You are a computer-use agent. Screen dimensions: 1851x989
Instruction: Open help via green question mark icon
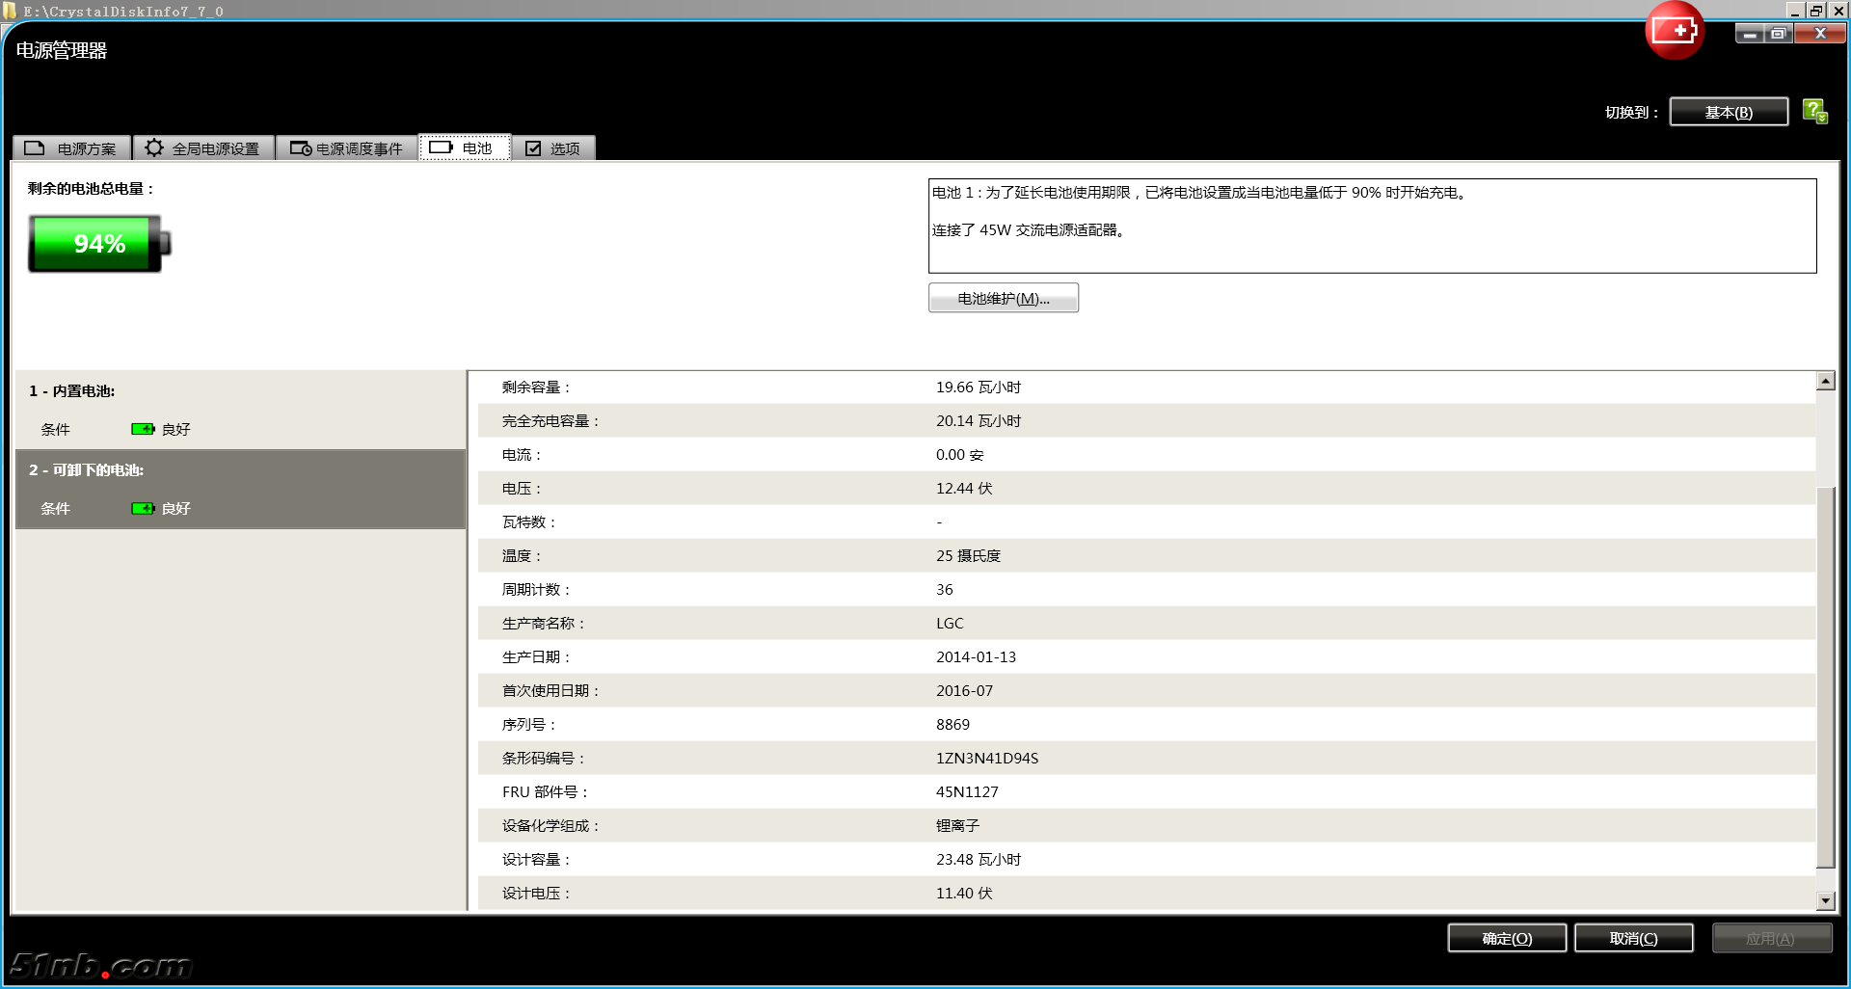tap(1814, 111)
